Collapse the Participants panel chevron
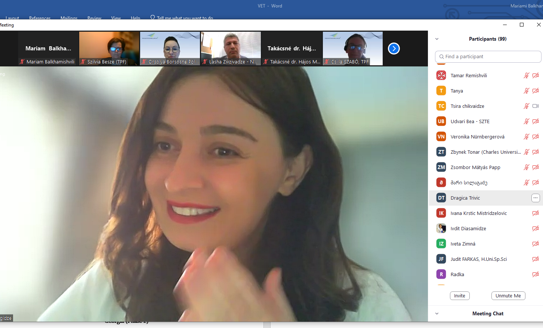 click(x=437, y=39)
